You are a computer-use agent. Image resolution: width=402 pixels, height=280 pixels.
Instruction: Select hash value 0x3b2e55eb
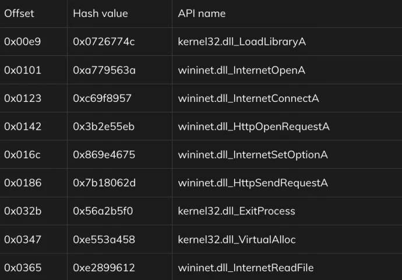point(104,126)
